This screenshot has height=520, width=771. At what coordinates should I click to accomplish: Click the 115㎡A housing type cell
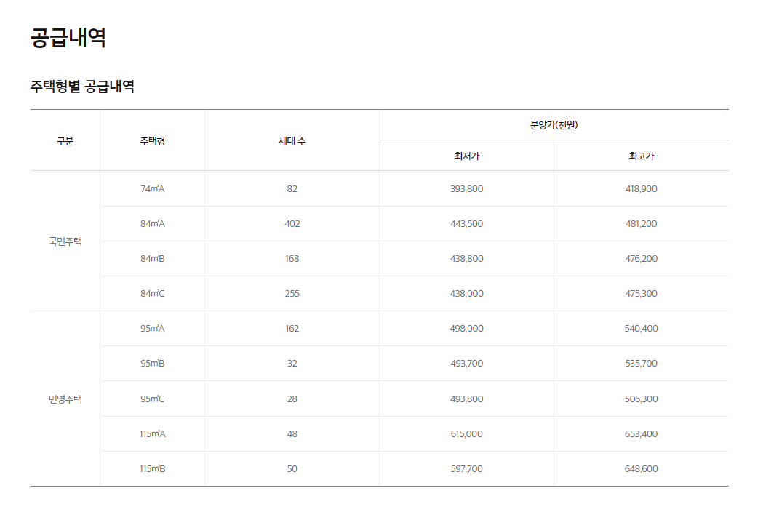click(152, 433)
